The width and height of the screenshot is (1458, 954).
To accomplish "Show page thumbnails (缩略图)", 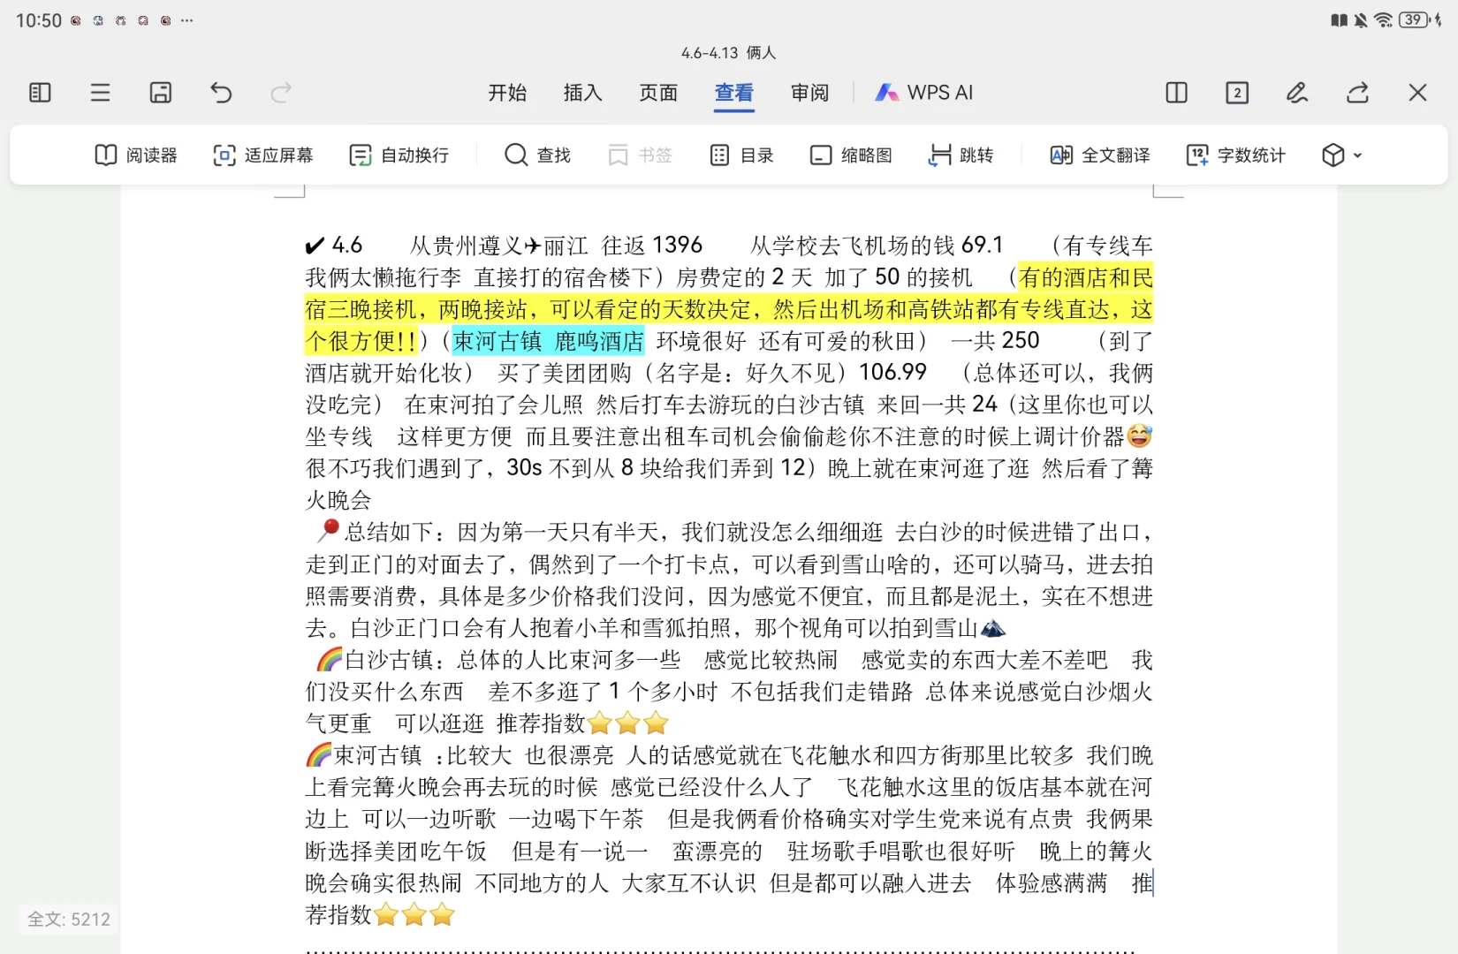I will click(850, 155).
